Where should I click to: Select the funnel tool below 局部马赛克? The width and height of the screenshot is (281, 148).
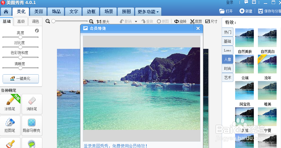pyautogui.click(x=32, y=143)
